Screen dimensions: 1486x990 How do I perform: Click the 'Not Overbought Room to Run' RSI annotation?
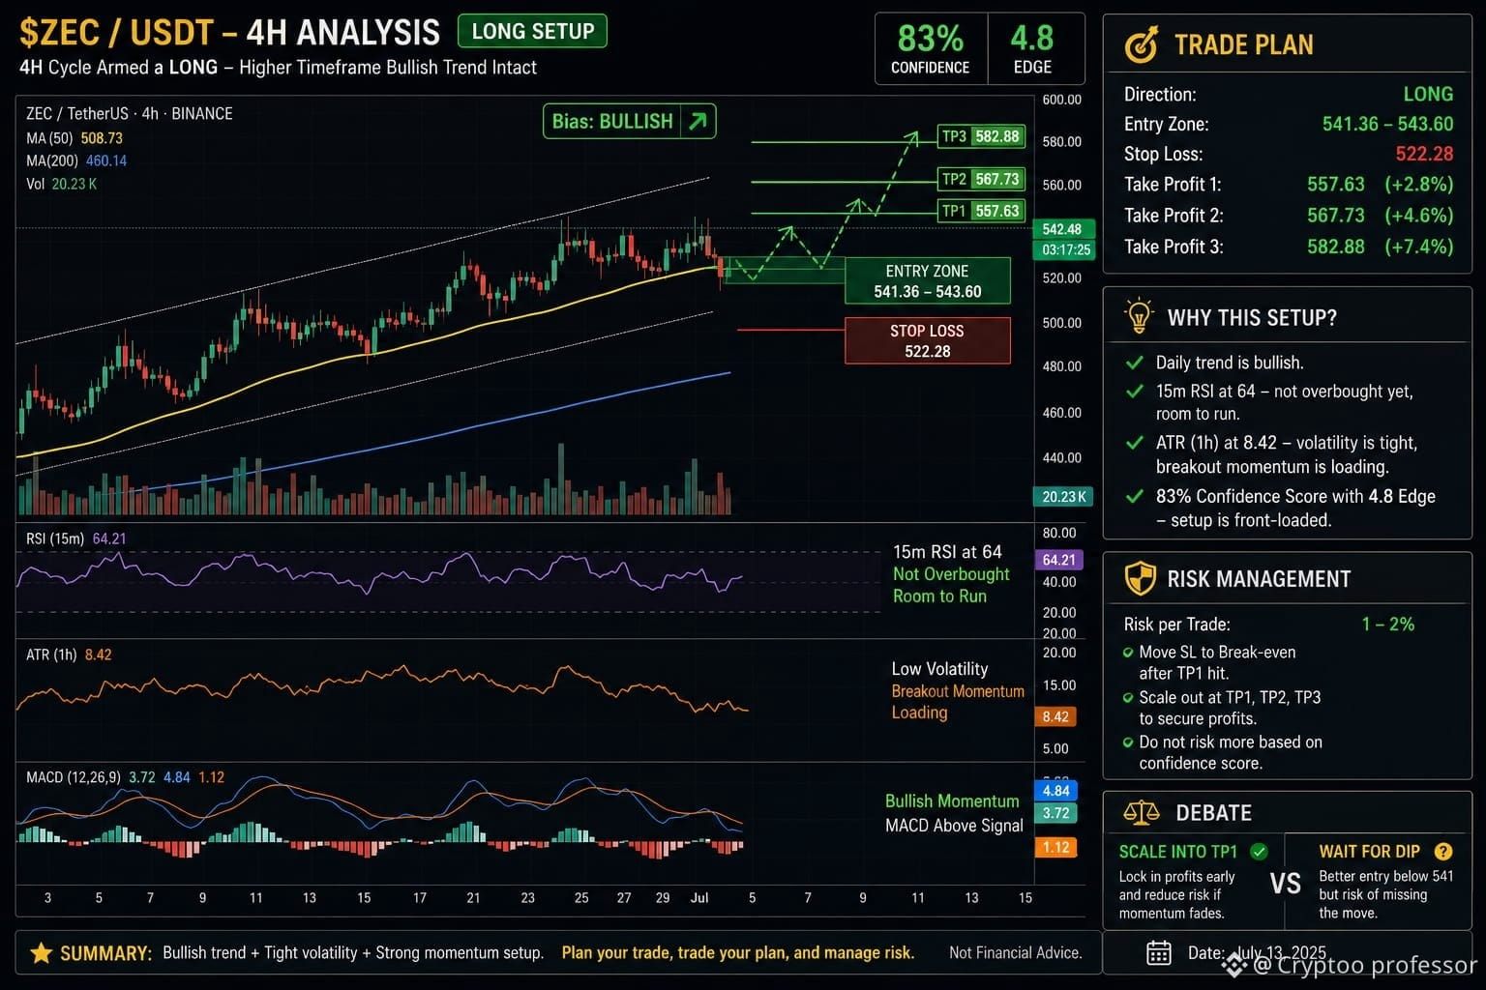point(951,585)
